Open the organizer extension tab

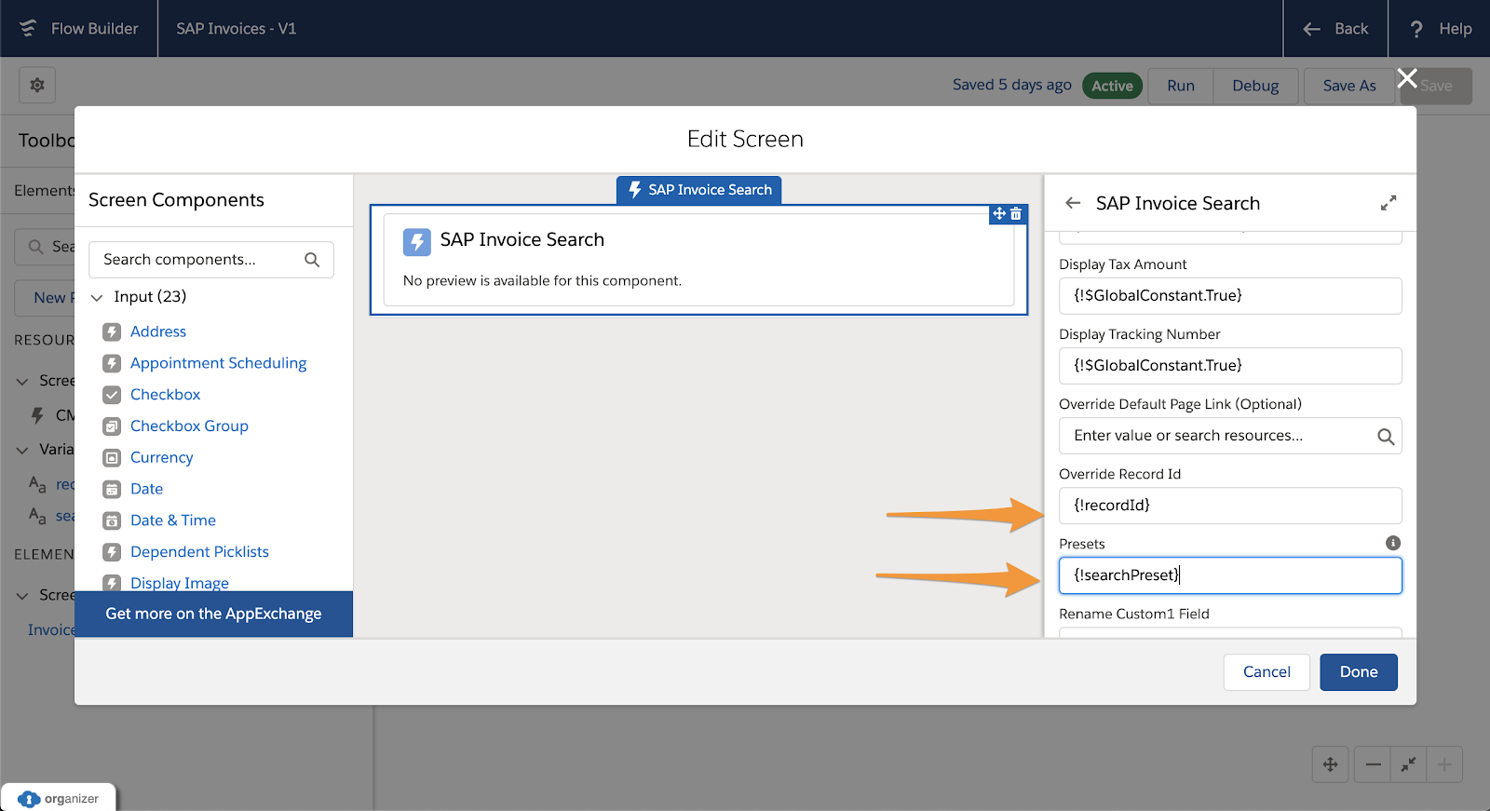point(59,798)
